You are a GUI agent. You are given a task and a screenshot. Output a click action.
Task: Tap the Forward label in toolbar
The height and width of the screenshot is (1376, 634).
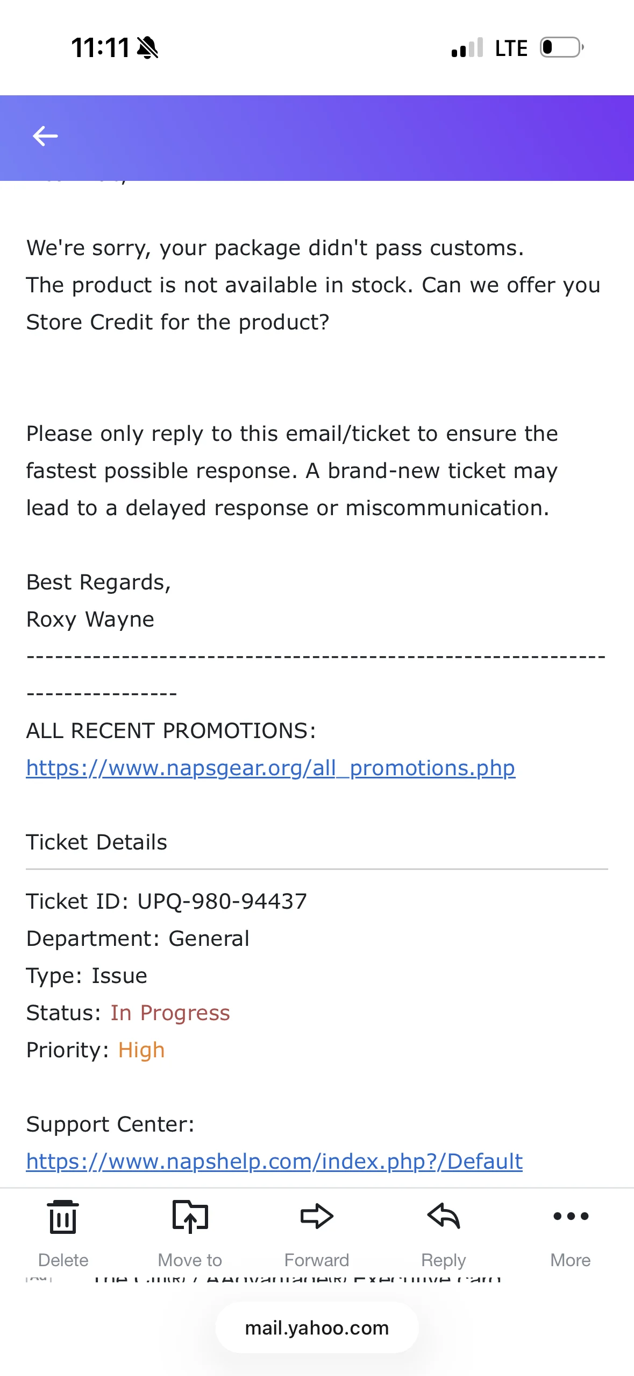point(317,1260)
